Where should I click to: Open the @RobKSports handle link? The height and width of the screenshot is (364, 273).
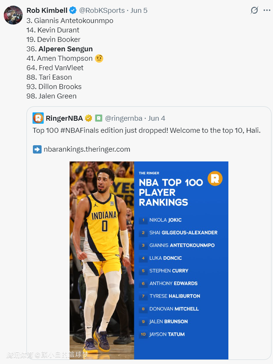point(102,11)
